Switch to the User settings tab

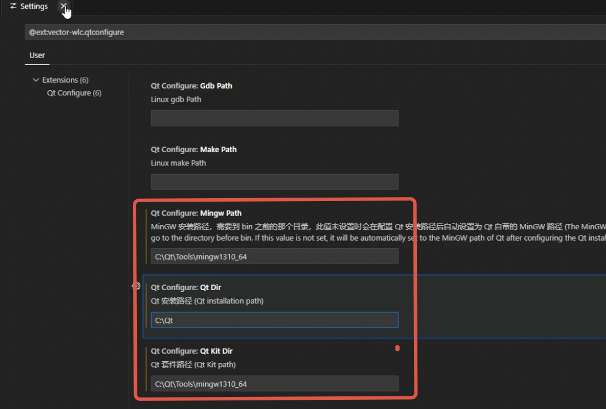coord(37,55)
